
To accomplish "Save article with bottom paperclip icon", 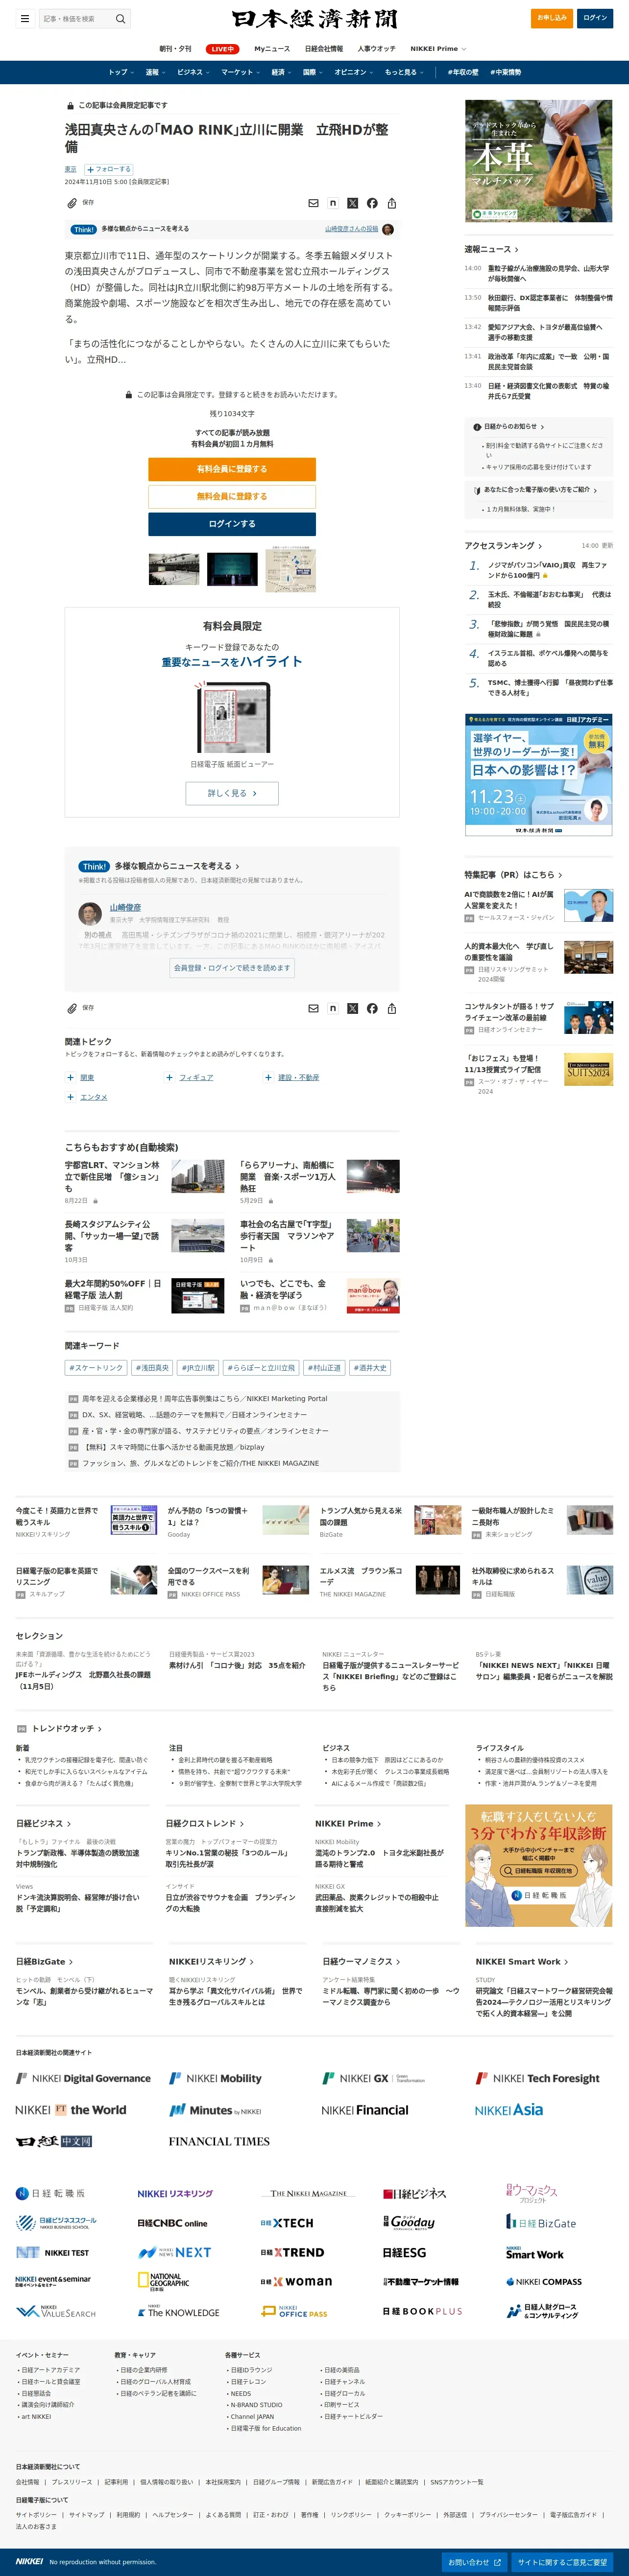I will point(72,1008).
